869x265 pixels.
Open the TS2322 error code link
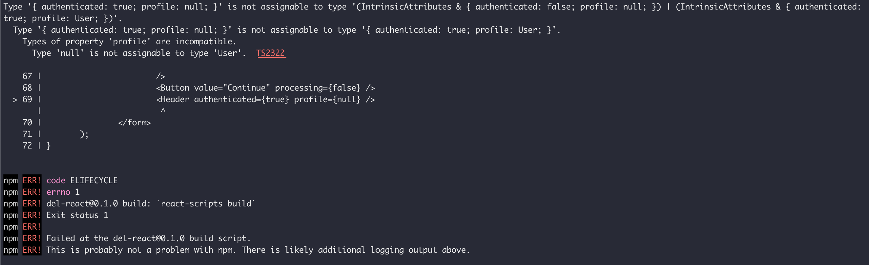(271, 53)
